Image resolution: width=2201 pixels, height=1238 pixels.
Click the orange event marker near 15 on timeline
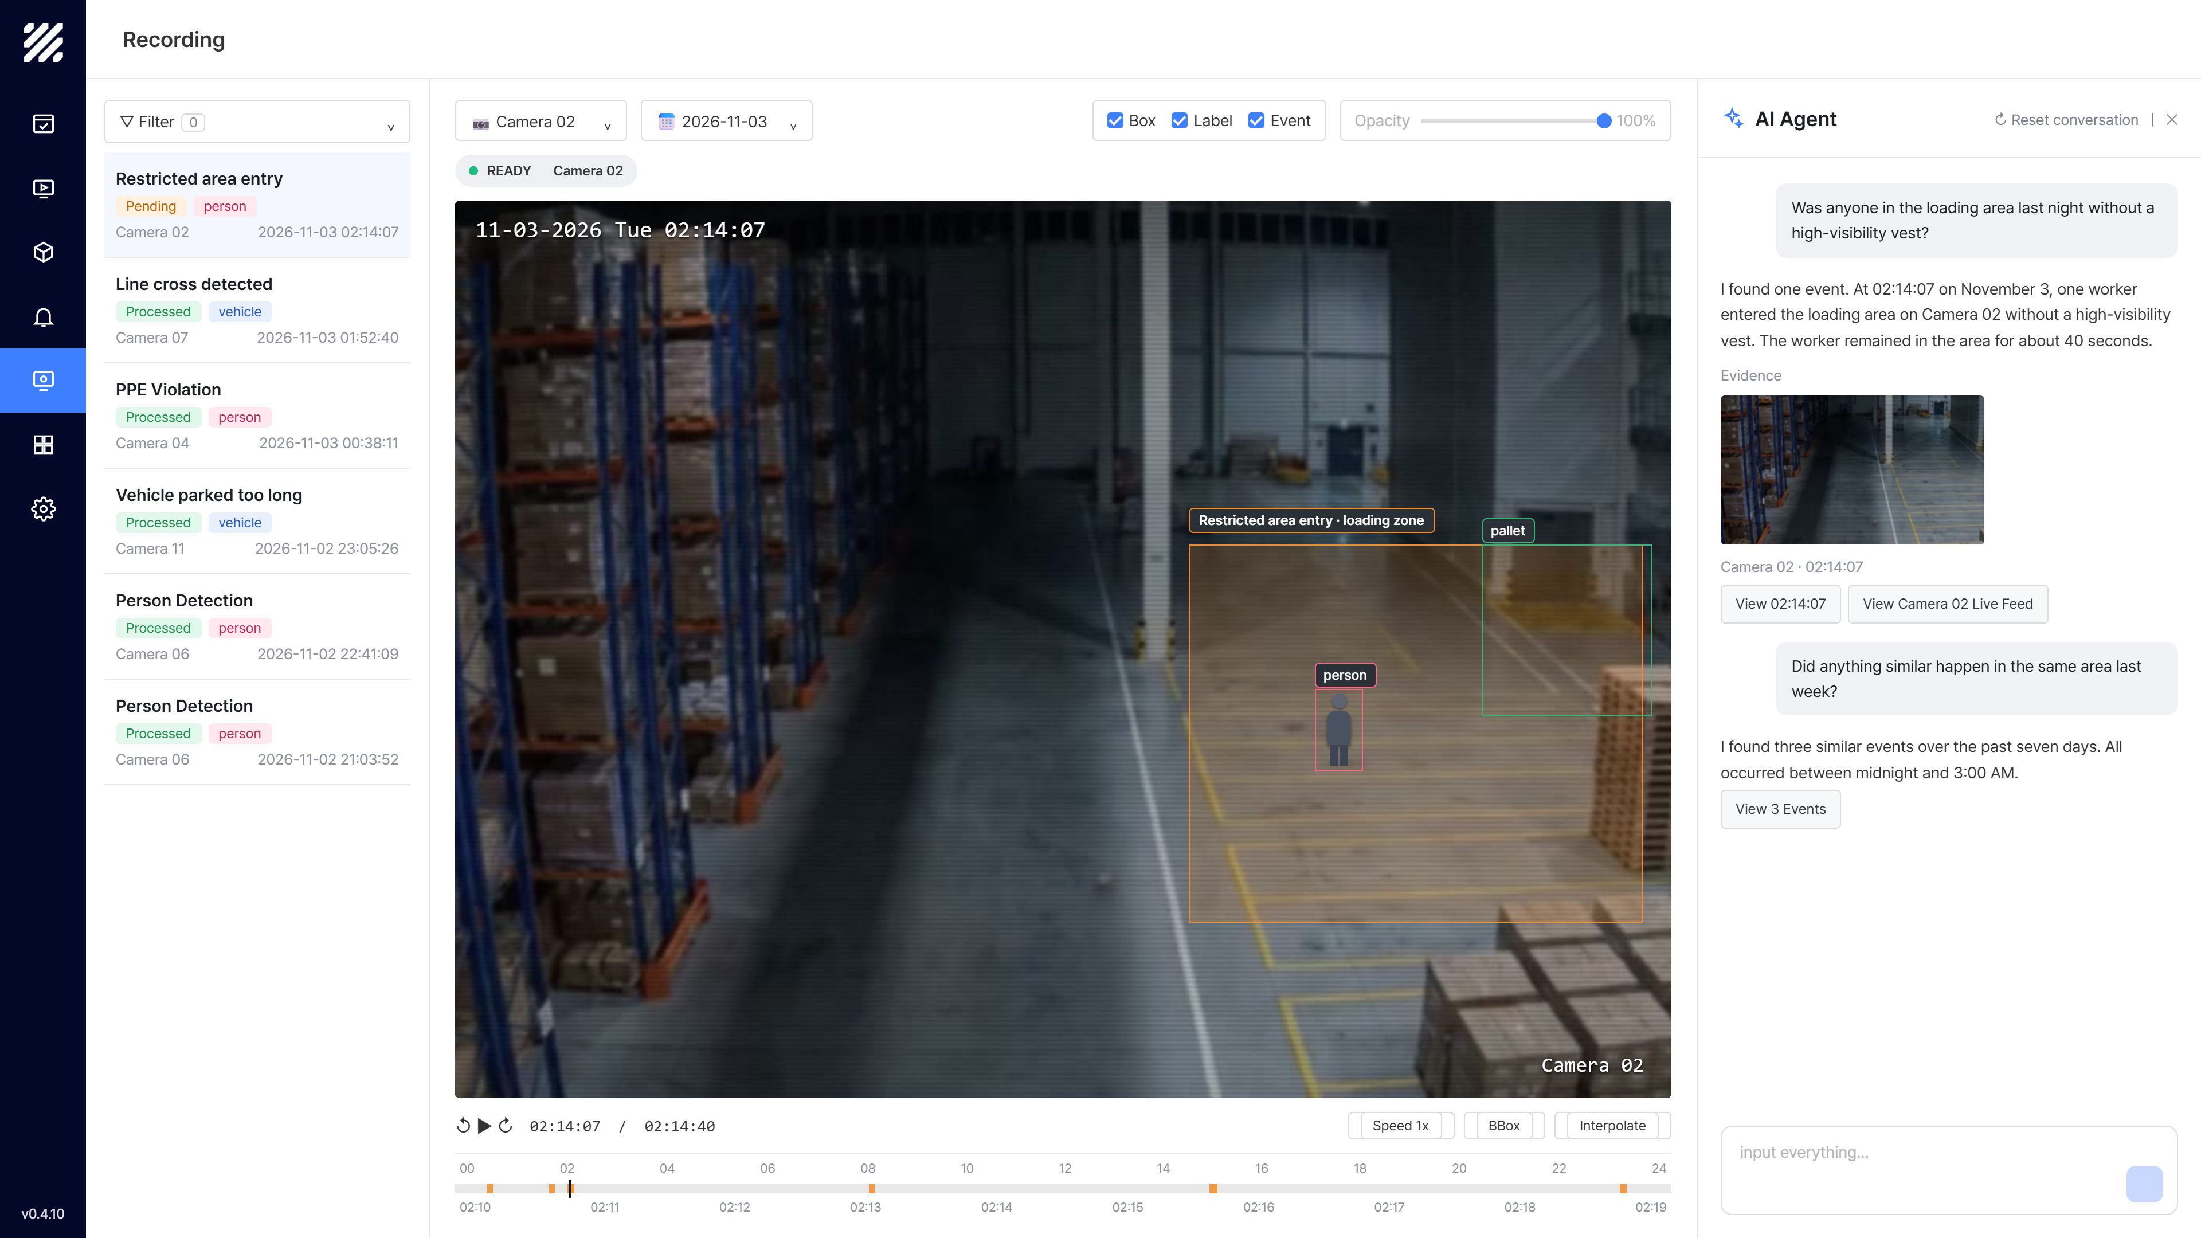pos(1212,1189)
